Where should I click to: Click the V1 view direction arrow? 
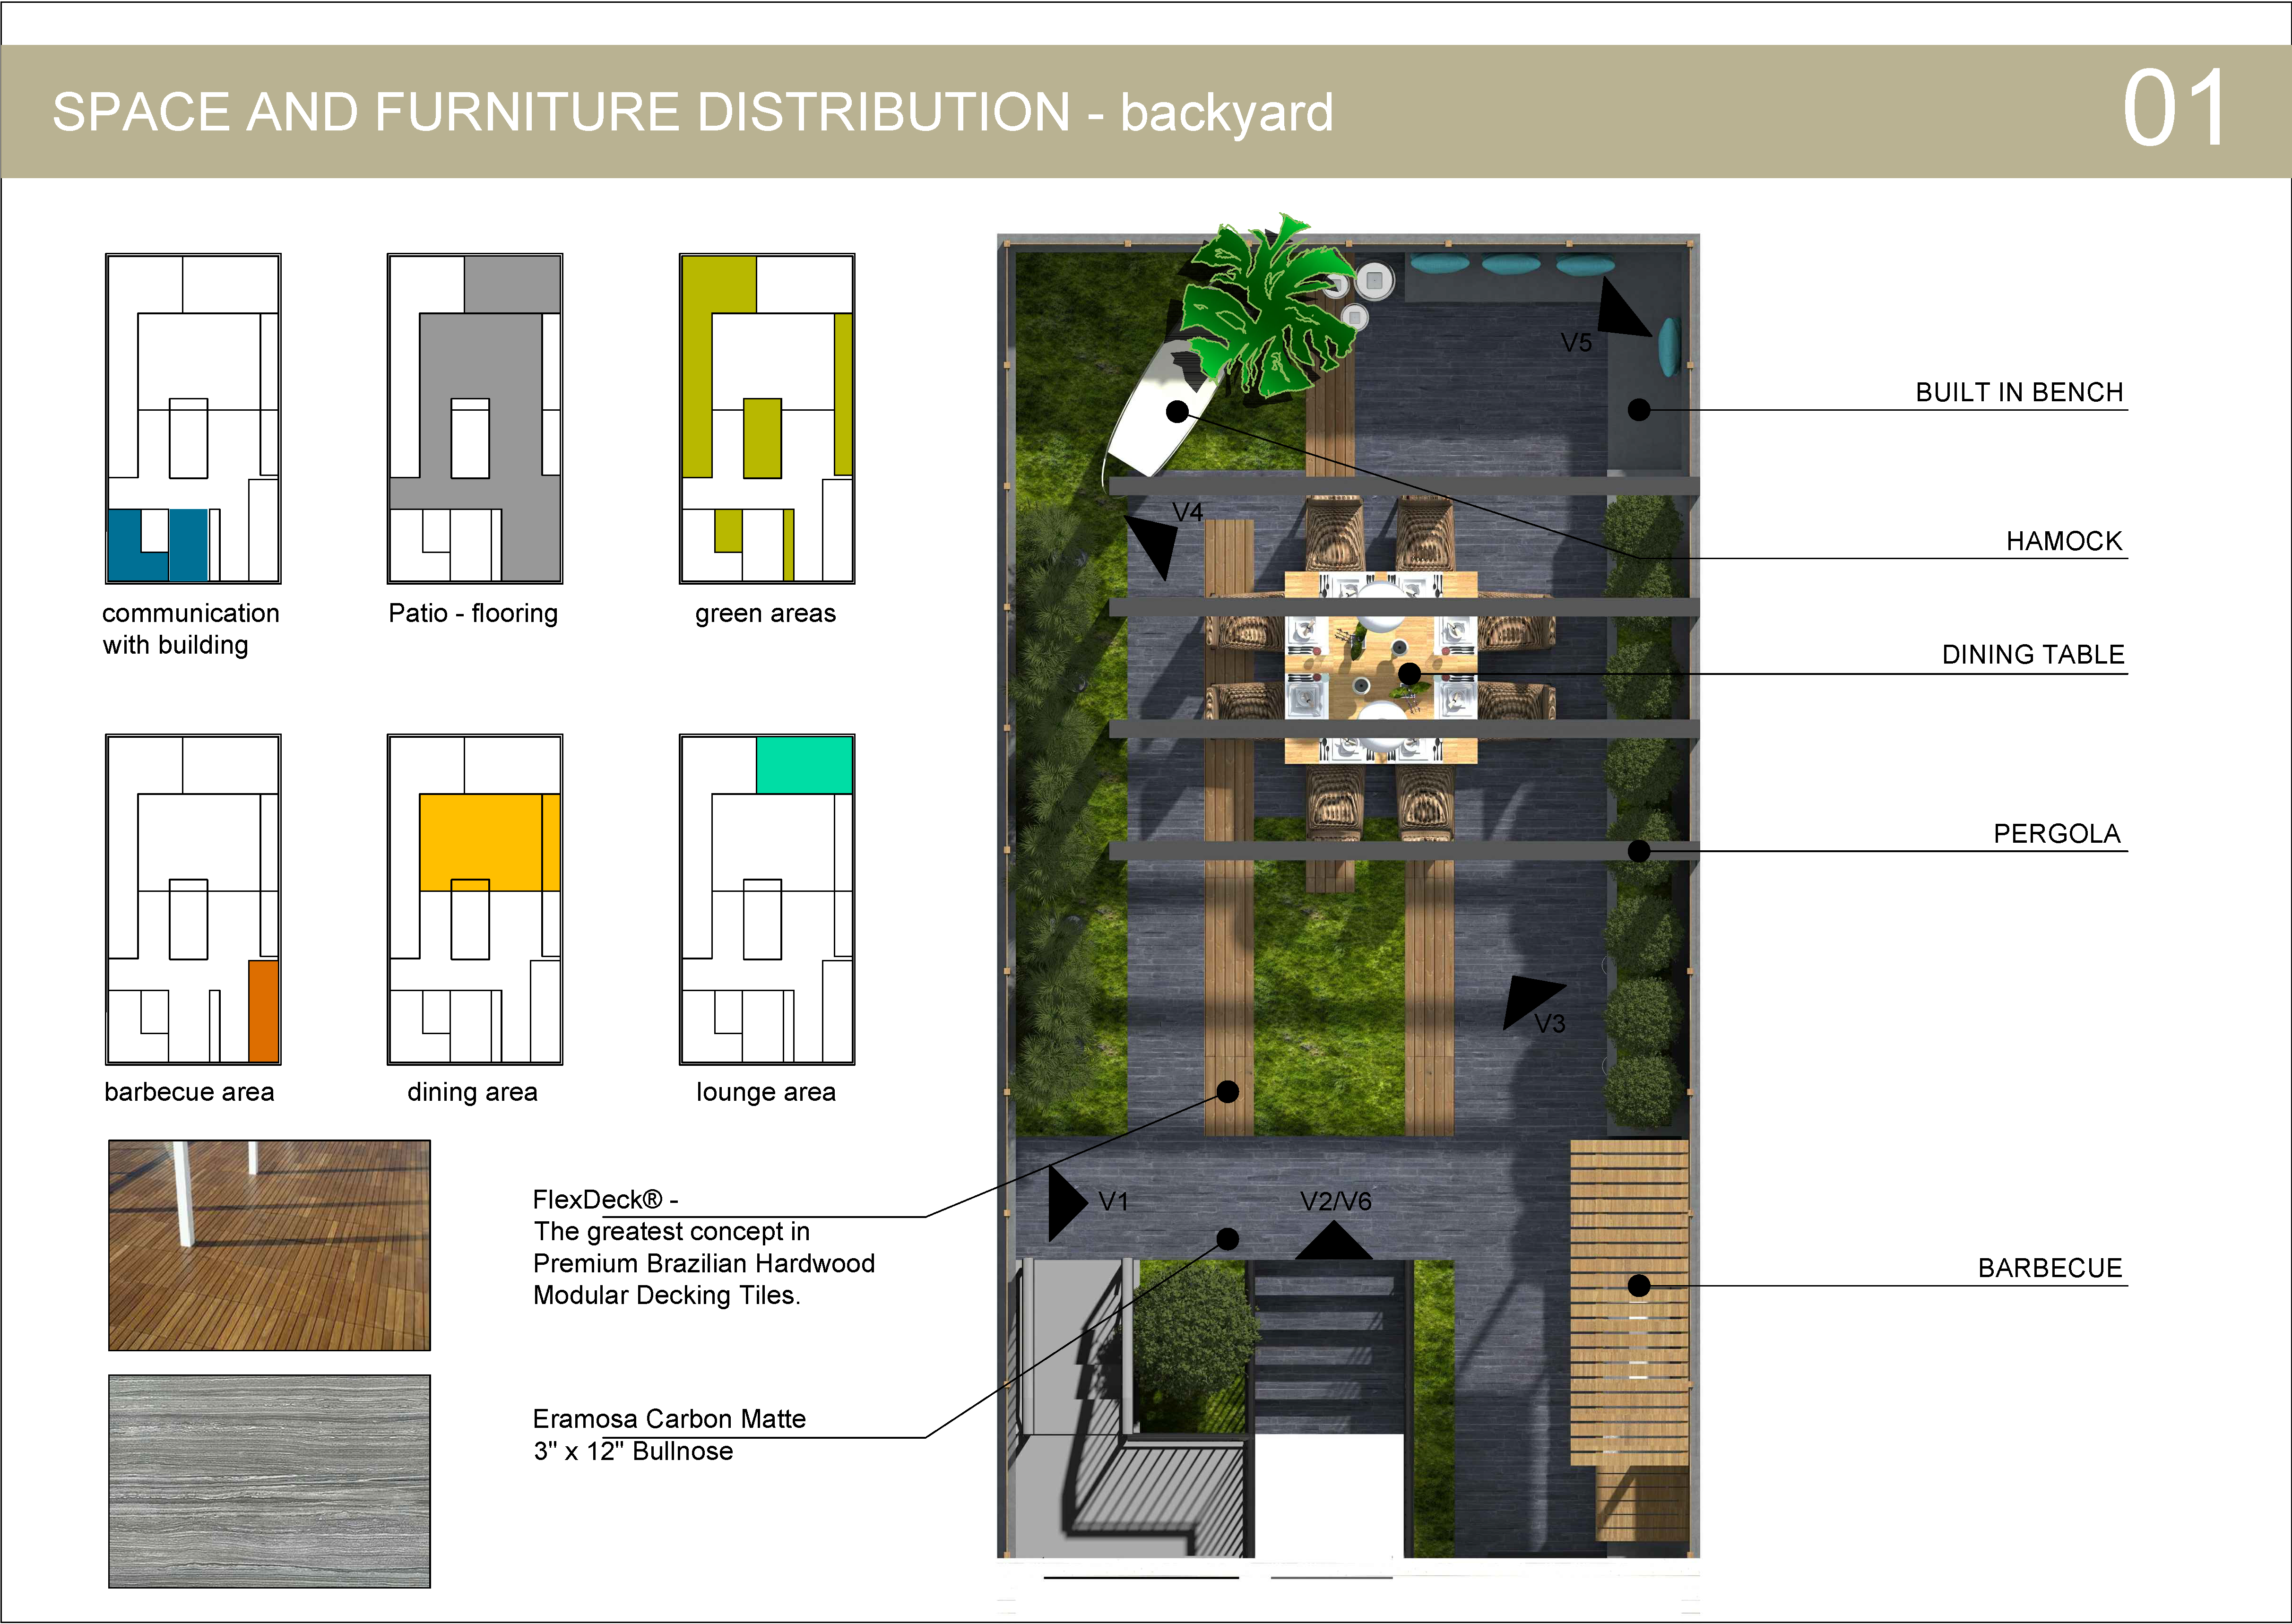(1063, 1203)
